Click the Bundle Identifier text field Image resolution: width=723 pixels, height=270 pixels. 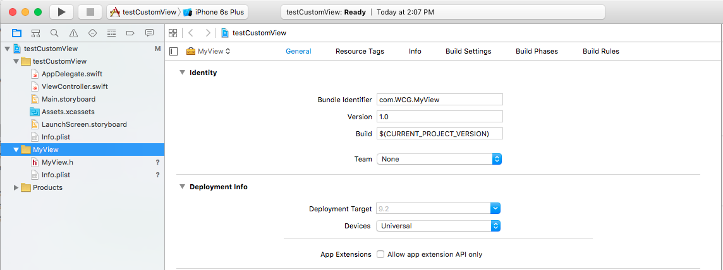coord(439,99)
